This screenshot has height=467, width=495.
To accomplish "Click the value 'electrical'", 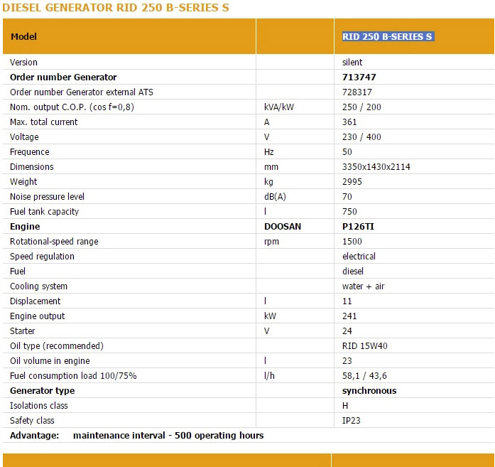I will (359, 257).
